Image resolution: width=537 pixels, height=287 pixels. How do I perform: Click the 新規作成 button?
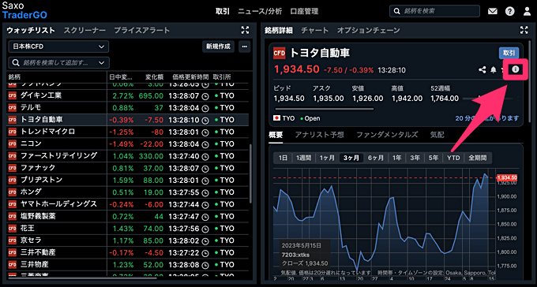click(x=218, y=47)
